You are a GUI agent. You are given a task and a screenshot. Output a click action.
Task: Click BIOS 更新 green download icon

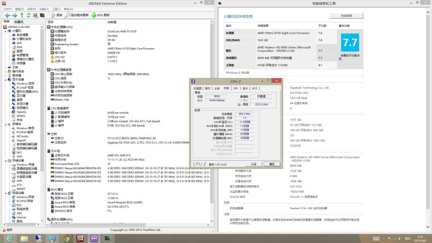[x=94, y=15]
